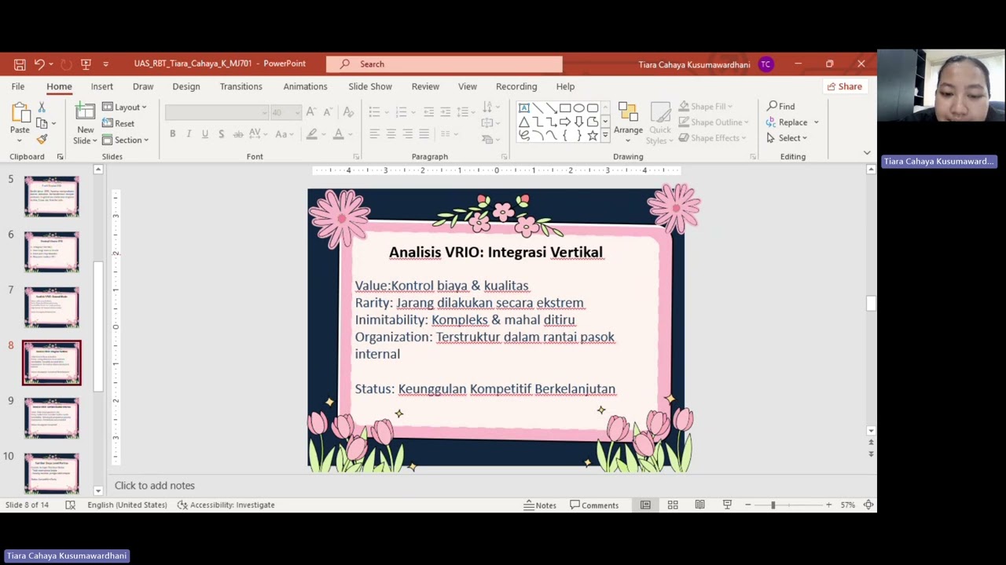Open Quick Styles gallery
Image resolution: width=1006 pixels, height=565 pixels.
(660, 122)
